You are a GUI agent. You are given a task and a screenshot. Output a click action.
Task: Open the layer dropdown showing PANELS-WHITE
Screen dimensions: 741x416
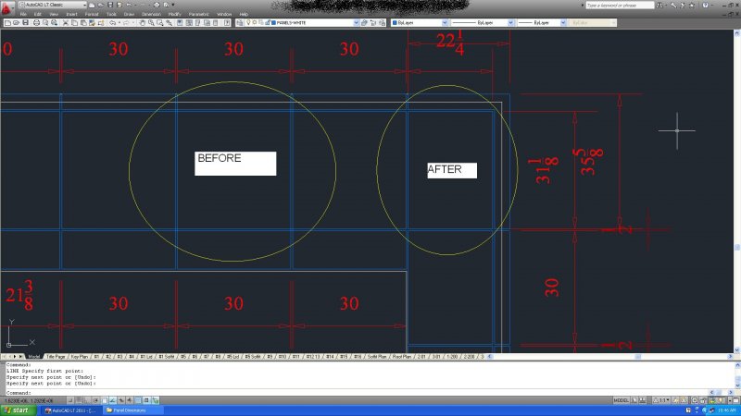click(x=302, y=22)
